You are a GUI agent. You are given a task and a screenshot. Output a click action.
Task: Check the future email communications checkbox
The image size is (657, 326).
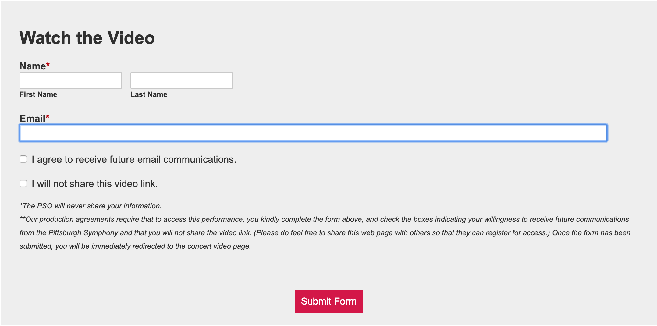23,159
